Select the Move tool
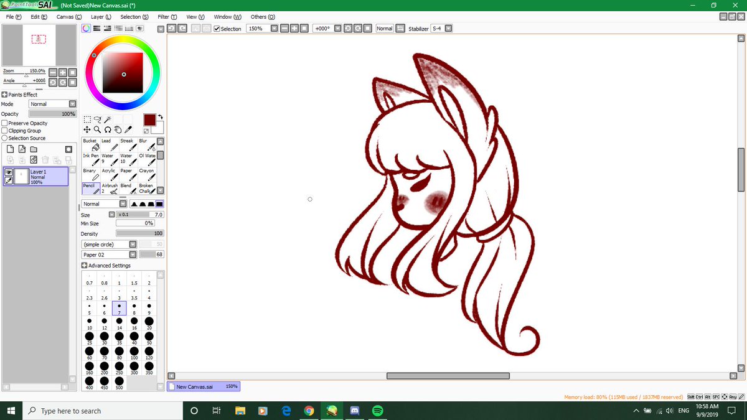747x420 pixels. coord(87,129)
